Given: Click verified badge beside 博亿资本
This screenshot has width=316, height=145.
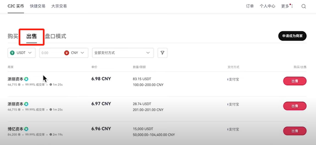Looking at the screenshot, I should (26, 129).
